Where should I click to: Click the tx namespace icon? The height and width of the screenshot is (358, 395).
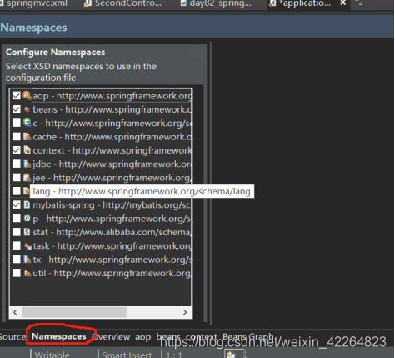(27, 260)
